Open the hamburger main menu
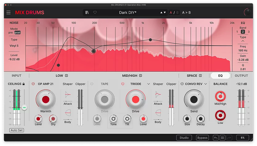This screenshot has height=146, width=257. click(x=9, y=13)
